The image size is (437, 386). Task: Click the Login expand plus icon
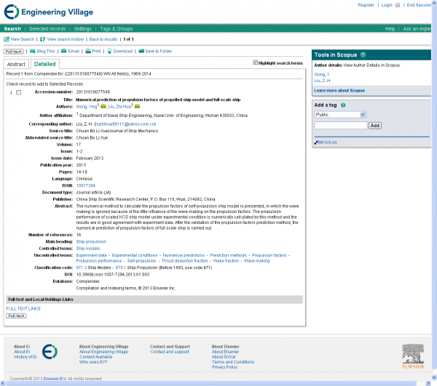pos(398,5)
